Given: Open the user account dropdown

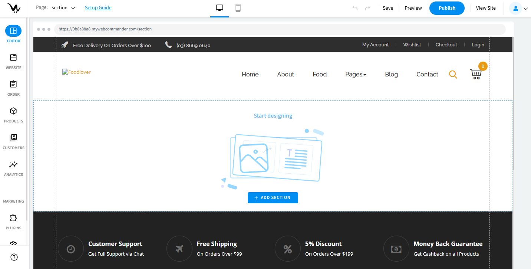Looking at the screenshot, I should [518, 8].
